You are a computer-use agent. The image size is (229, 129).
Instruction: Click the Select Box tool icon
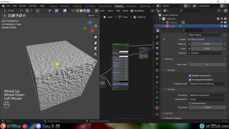(x=10, y=15)
